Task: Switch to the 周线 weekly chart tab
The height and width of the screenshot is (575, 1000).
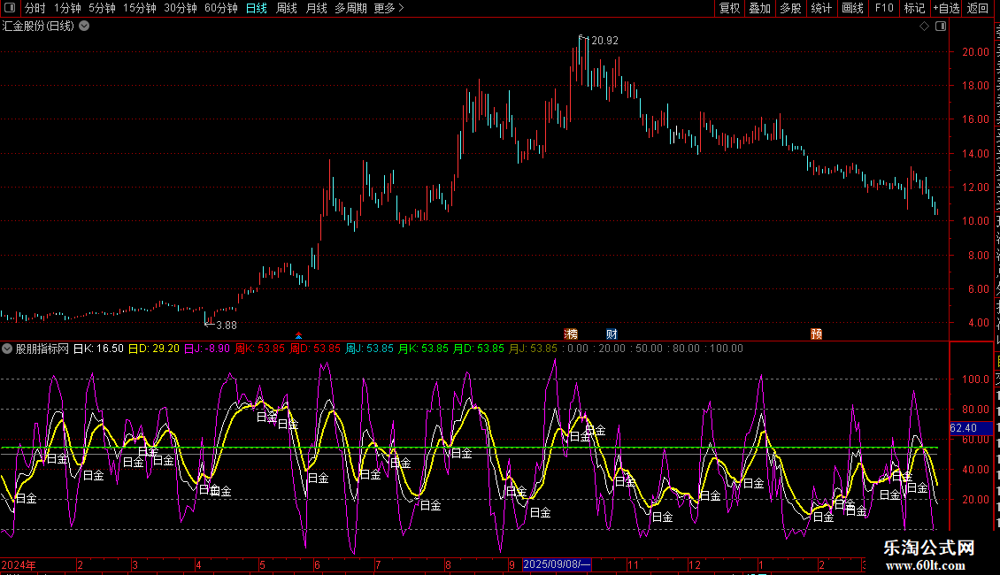Action: (286, 8)
